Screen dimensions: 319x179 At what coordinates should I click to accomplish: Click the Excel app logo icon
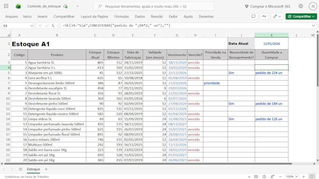tap(18, 6)
